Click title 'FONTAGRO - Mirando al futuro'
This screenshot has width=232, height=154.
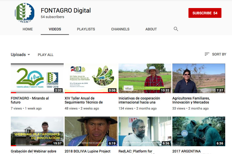coord(30,100)
